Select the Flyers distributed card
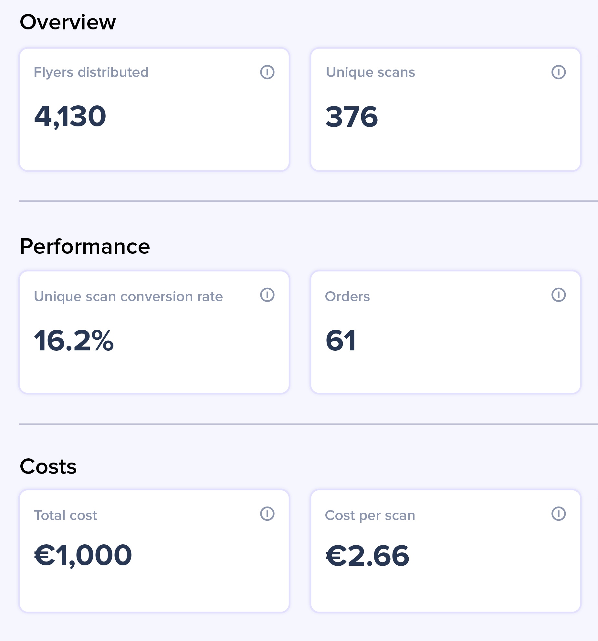The height and width of the screenshot is (641, 598). tap(154, 110)
